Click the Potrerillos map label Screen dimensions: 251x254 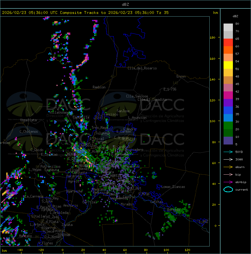click(50, 167)
